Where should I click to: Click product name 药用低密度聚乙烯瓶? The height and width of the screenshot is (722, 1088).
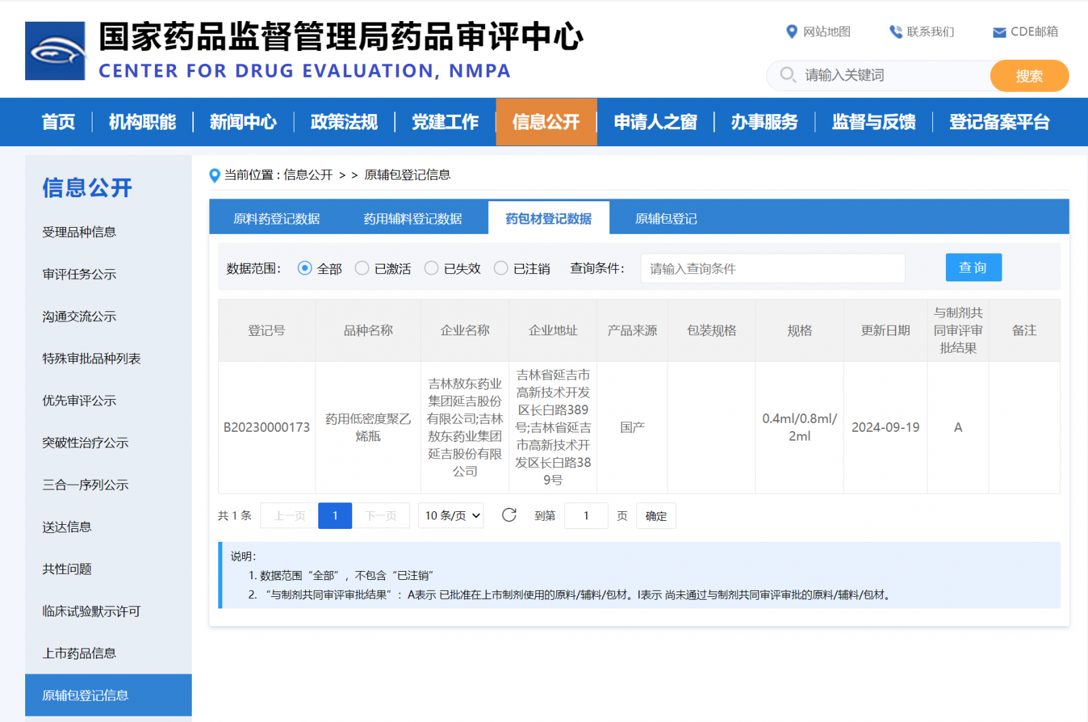point(368,427)
